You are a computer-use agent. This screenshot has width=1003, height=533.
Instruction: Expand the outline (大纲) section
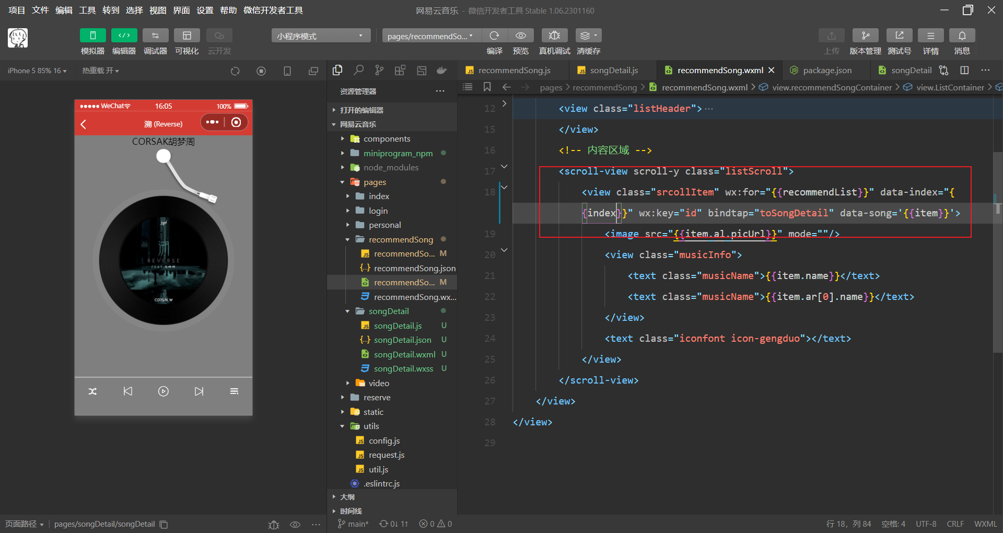tap(392, 496)
